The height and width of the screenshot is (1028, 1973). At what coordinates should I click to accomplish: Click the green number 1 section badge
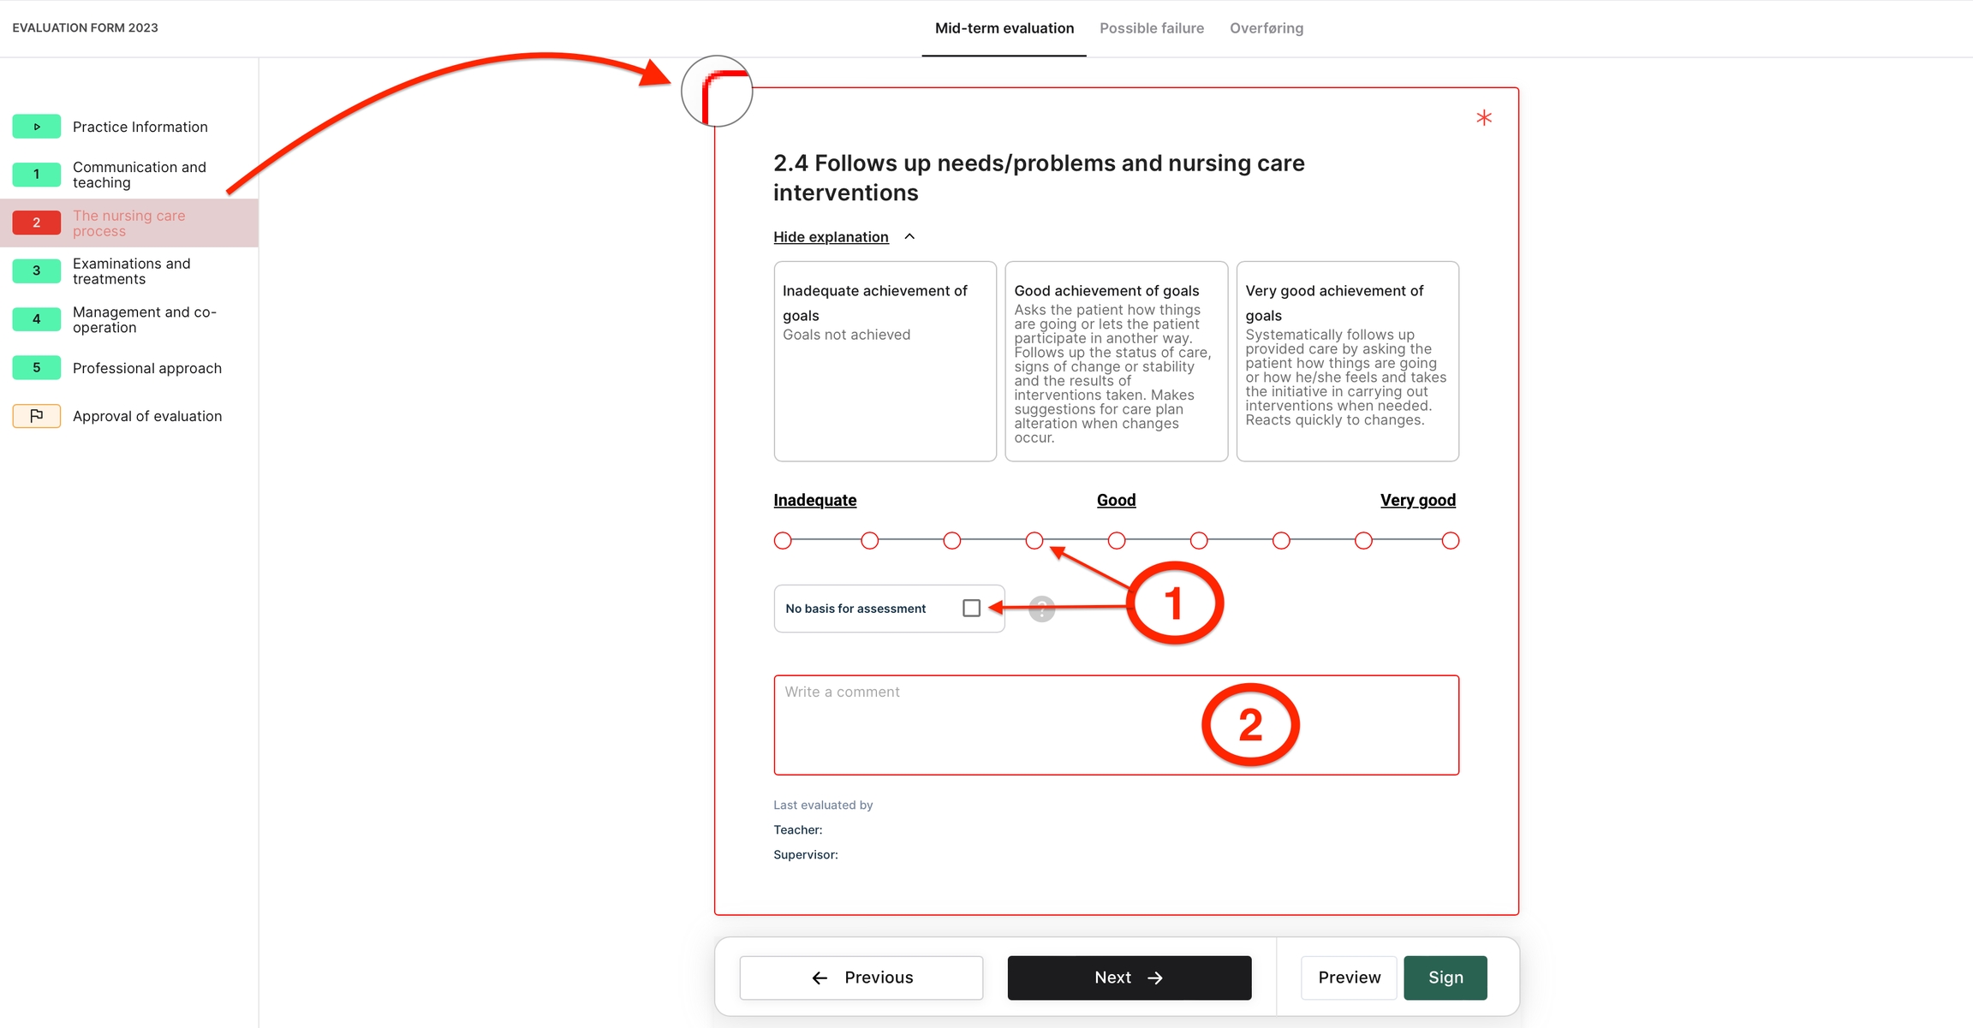[36, 175]
